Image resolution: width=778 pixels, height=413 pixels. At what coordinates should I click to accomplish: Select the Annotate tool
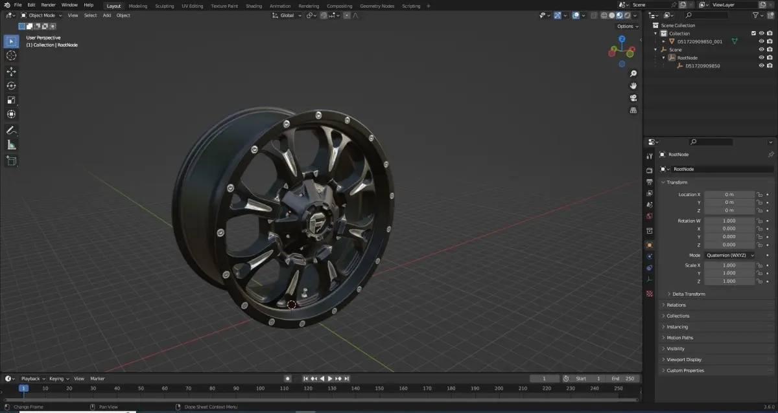[11, 130]
